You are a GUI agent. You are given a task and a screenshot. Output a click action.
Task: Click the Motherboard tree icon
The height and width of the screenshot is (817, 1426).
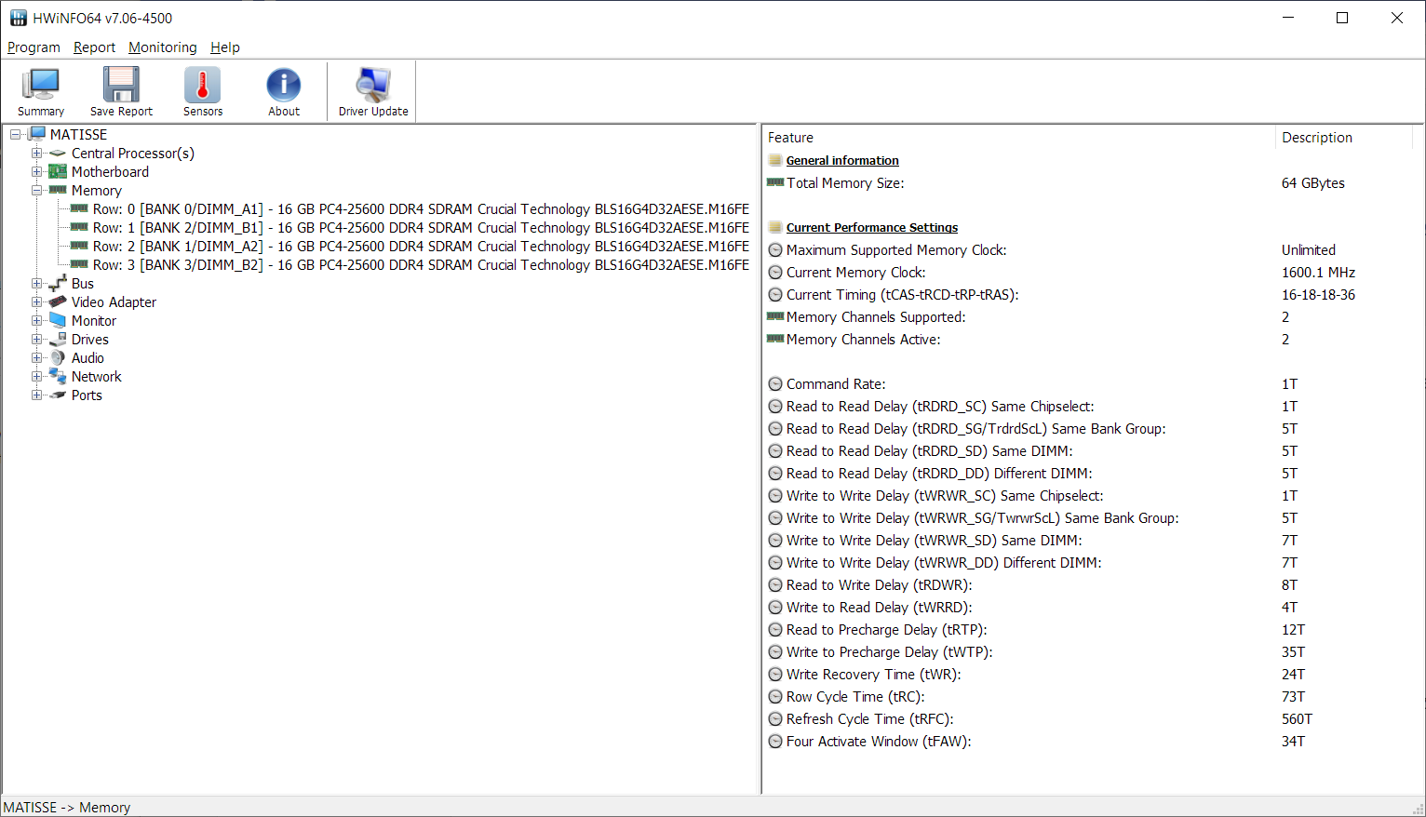[x=58, y=171]
